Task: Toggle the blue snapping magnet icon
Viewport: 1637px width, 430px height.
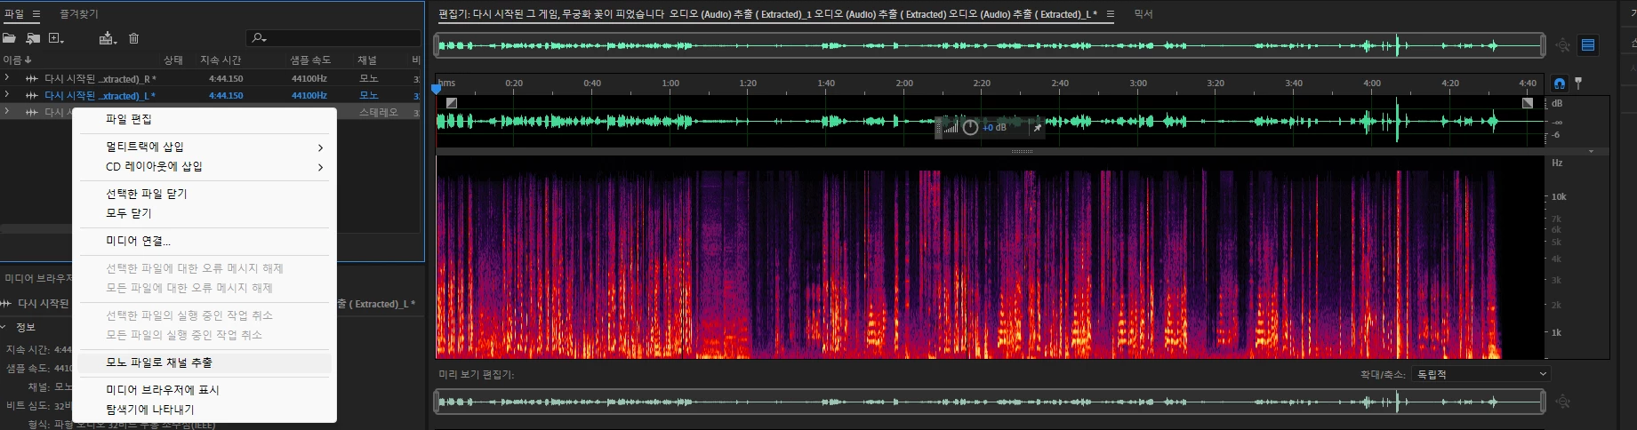Action: click(1560, 84)
